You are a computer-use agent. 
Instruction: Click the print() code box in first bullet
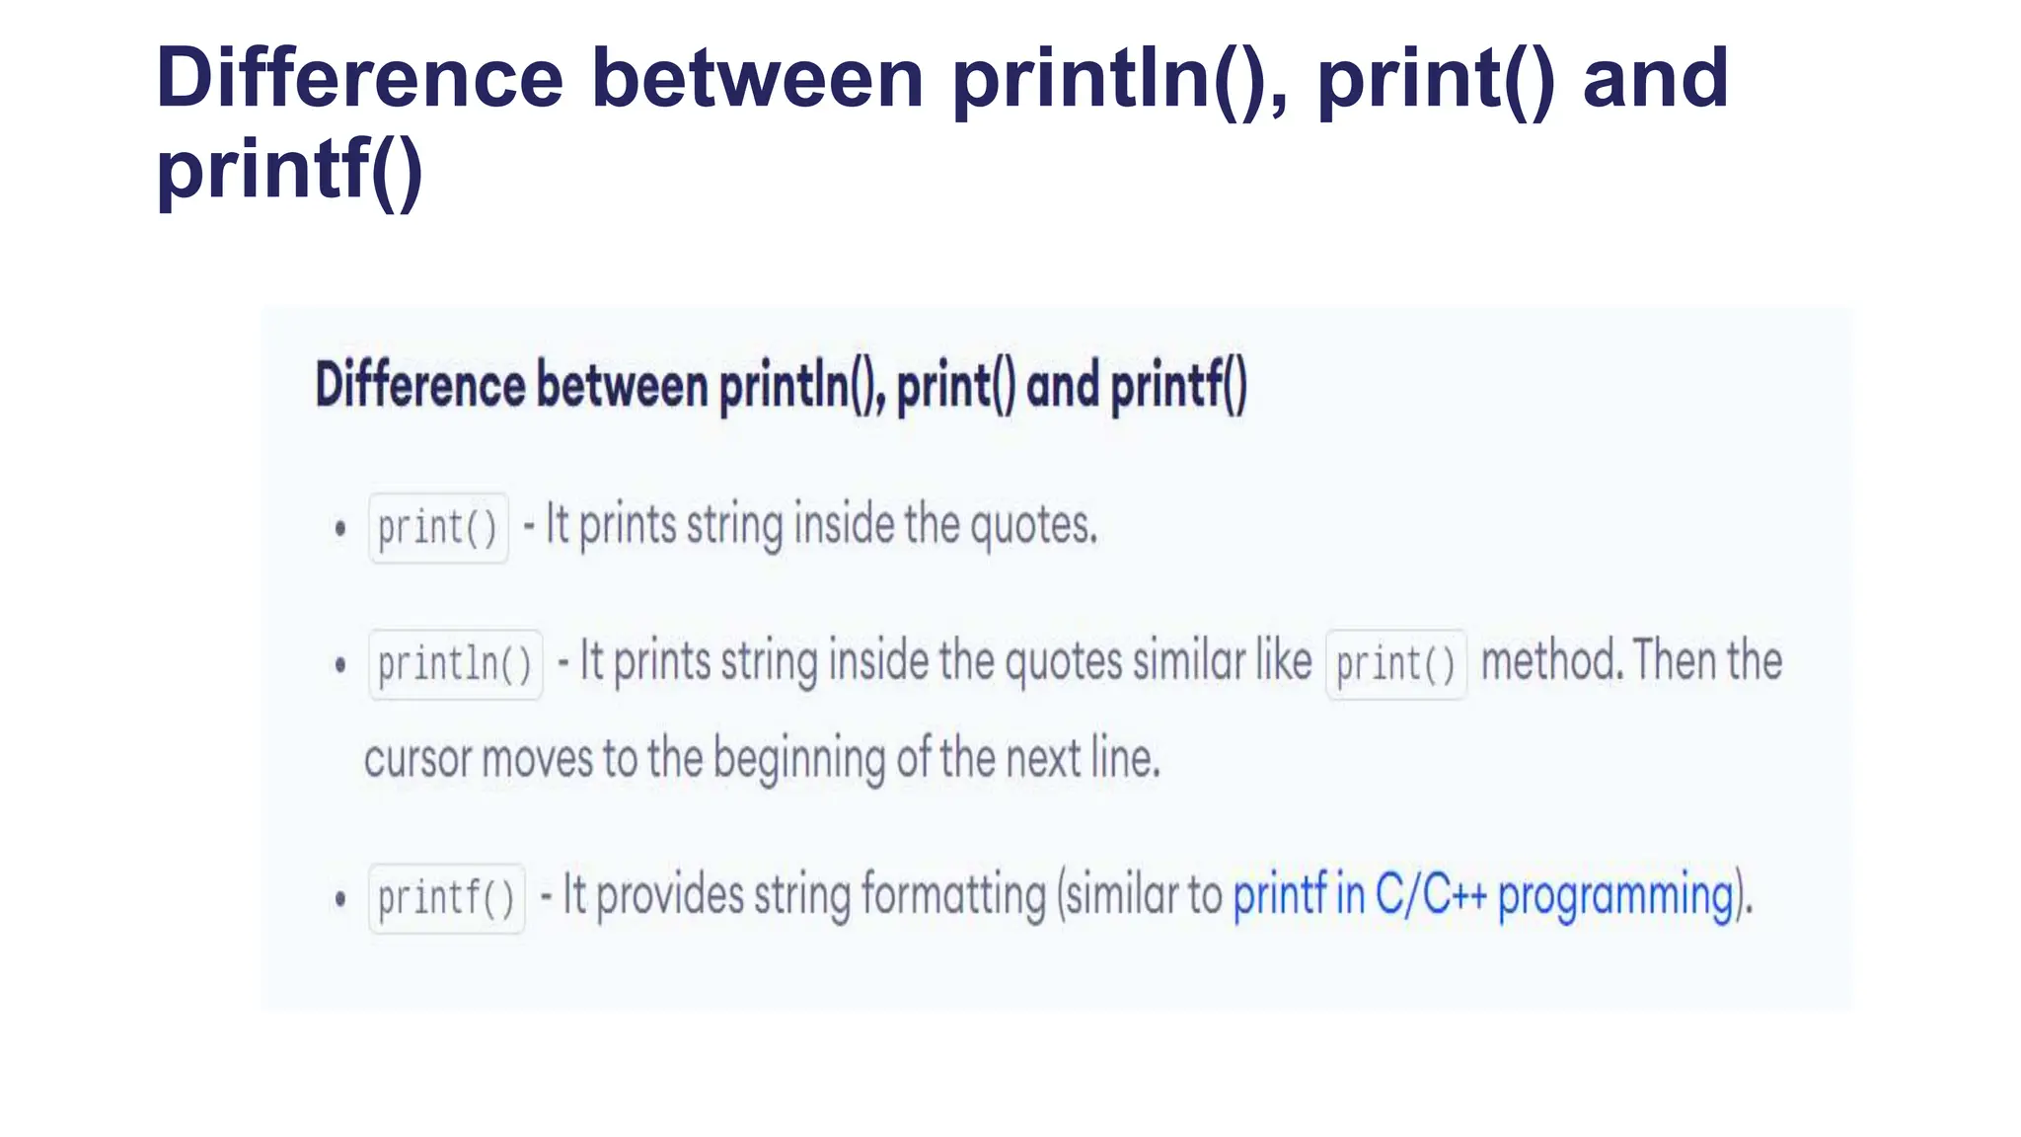438,528
